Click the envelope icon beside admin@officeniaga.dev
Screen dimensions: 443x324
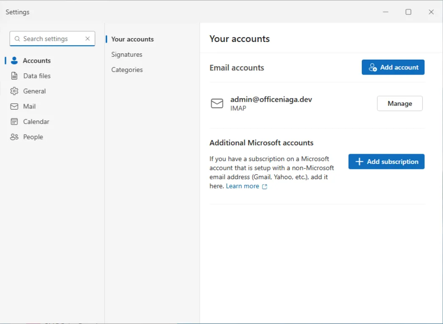click(217, 103)
